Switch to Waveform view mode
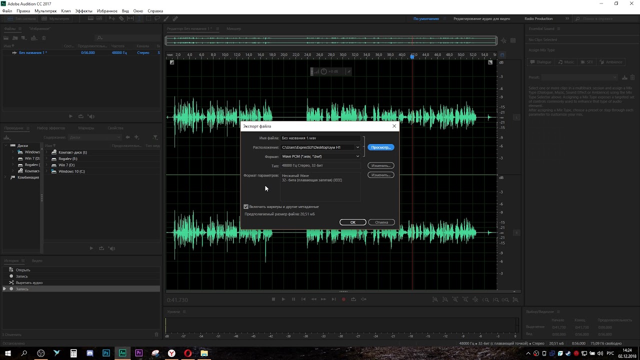 21,18
